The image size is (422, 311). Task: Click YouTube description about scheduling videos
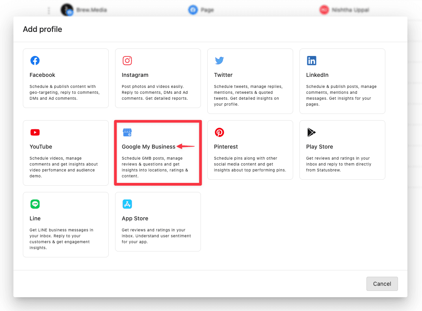(63, 167)
